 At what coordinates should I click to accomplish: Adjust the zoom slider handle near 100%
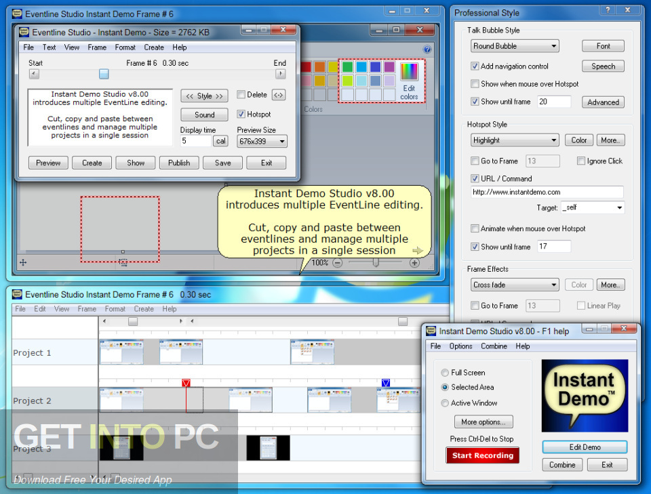pos(376,262)
